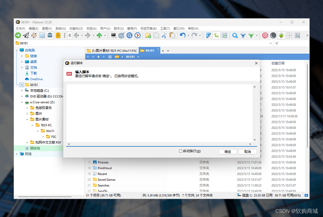Toggle the folder tree toolbar icon

point(216,35)
